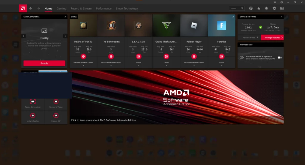
Task: Show previous Global Experience profile
Action: point(24,36)
